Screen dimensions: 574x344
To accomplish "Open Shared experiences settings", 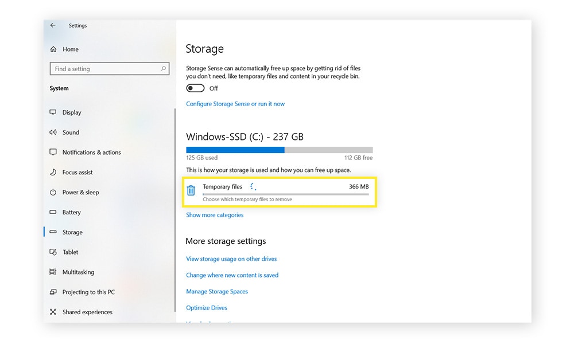I will coord(87,312).
